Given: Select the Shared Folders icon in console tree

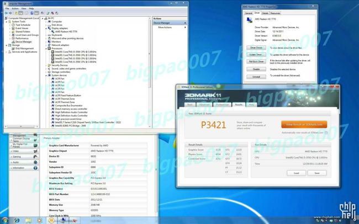Looking at the screenshot, I should [13, 31].
